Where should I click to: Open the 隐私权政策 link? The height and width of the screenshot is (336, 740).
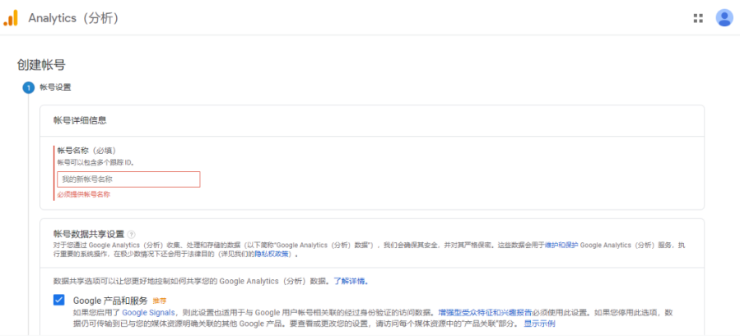point(272,254)
